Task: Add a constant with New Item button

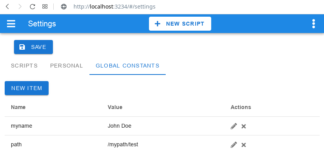Action: click(27, 88)
